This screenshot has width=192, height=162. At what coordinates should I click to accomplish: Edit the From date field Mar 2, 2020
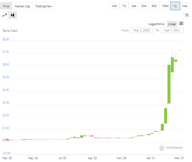click(142, 30)
